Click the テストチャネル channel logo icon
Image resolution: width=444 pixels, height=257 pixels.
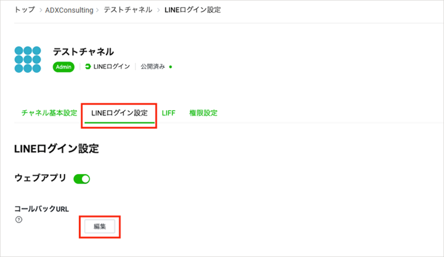click(x=28, y=59)
